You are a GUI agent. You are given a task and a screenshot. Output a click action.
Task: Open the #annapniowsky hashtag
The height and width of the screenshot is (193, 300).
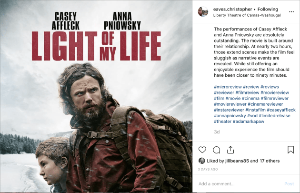tap(230, 116)
